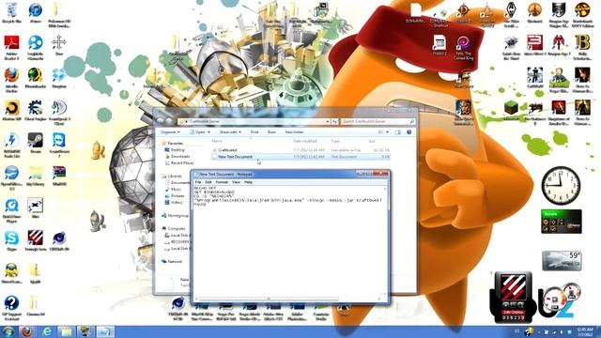Open Downloads in Favorites sidebar

coord(180,157)
